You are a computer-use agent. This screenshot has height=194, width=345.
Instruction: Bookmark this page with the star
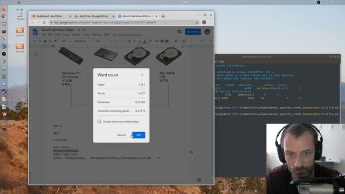click(197, 23)
